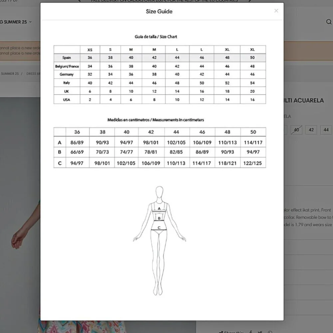Click the '78/81' measurement cell
333x333 pixels.
(x=151, y=152)
